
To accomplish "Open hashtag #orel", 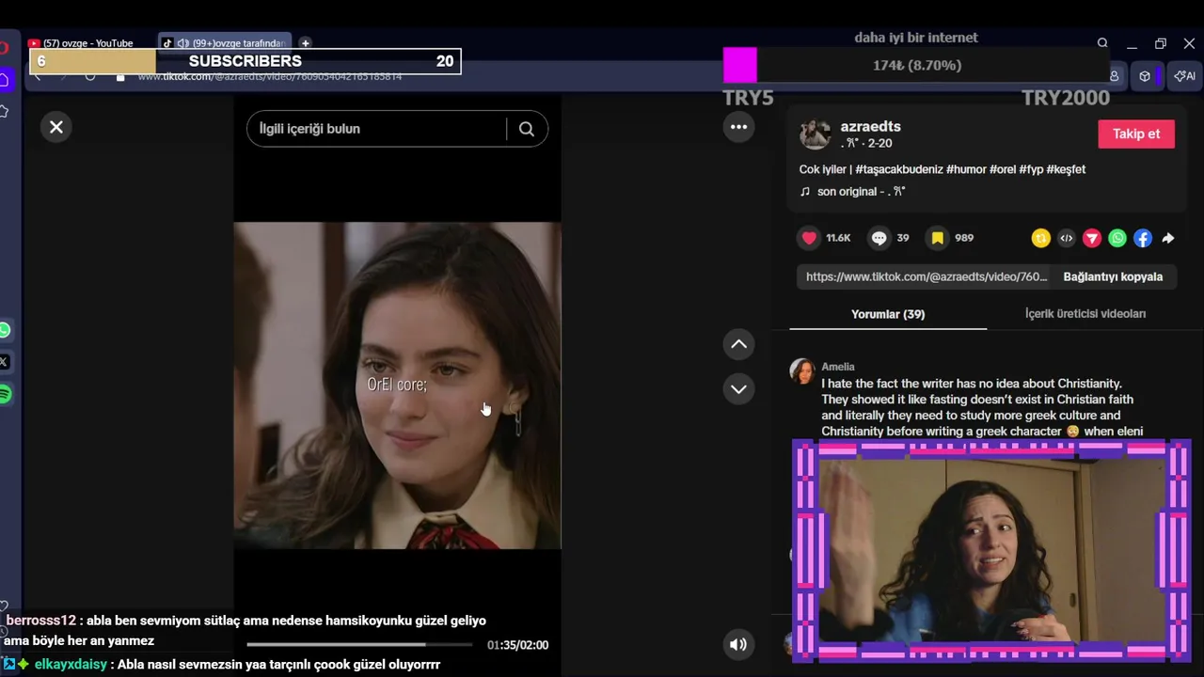I will pos(1003,169).
